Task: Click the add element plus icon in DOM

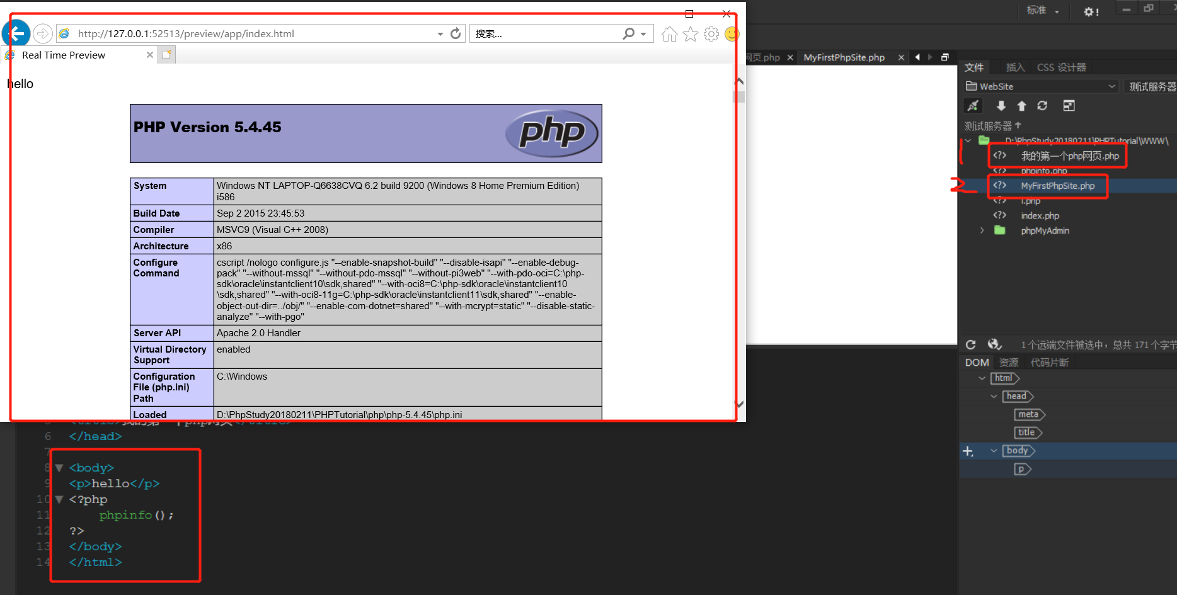Action: coord(968,451)
